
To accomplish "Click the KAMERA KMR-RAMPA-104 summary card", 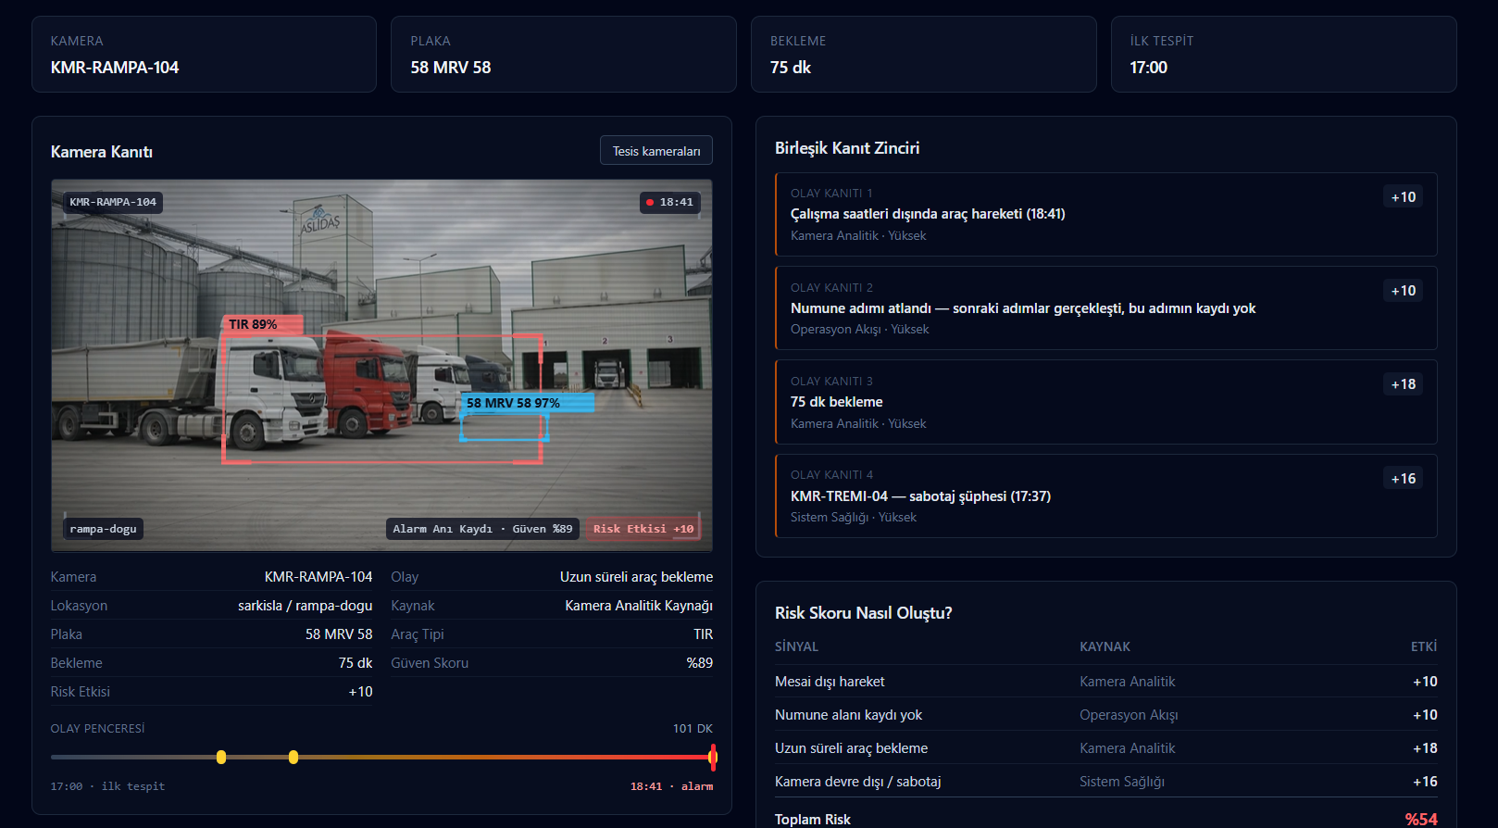I will (x=204, y=55).
